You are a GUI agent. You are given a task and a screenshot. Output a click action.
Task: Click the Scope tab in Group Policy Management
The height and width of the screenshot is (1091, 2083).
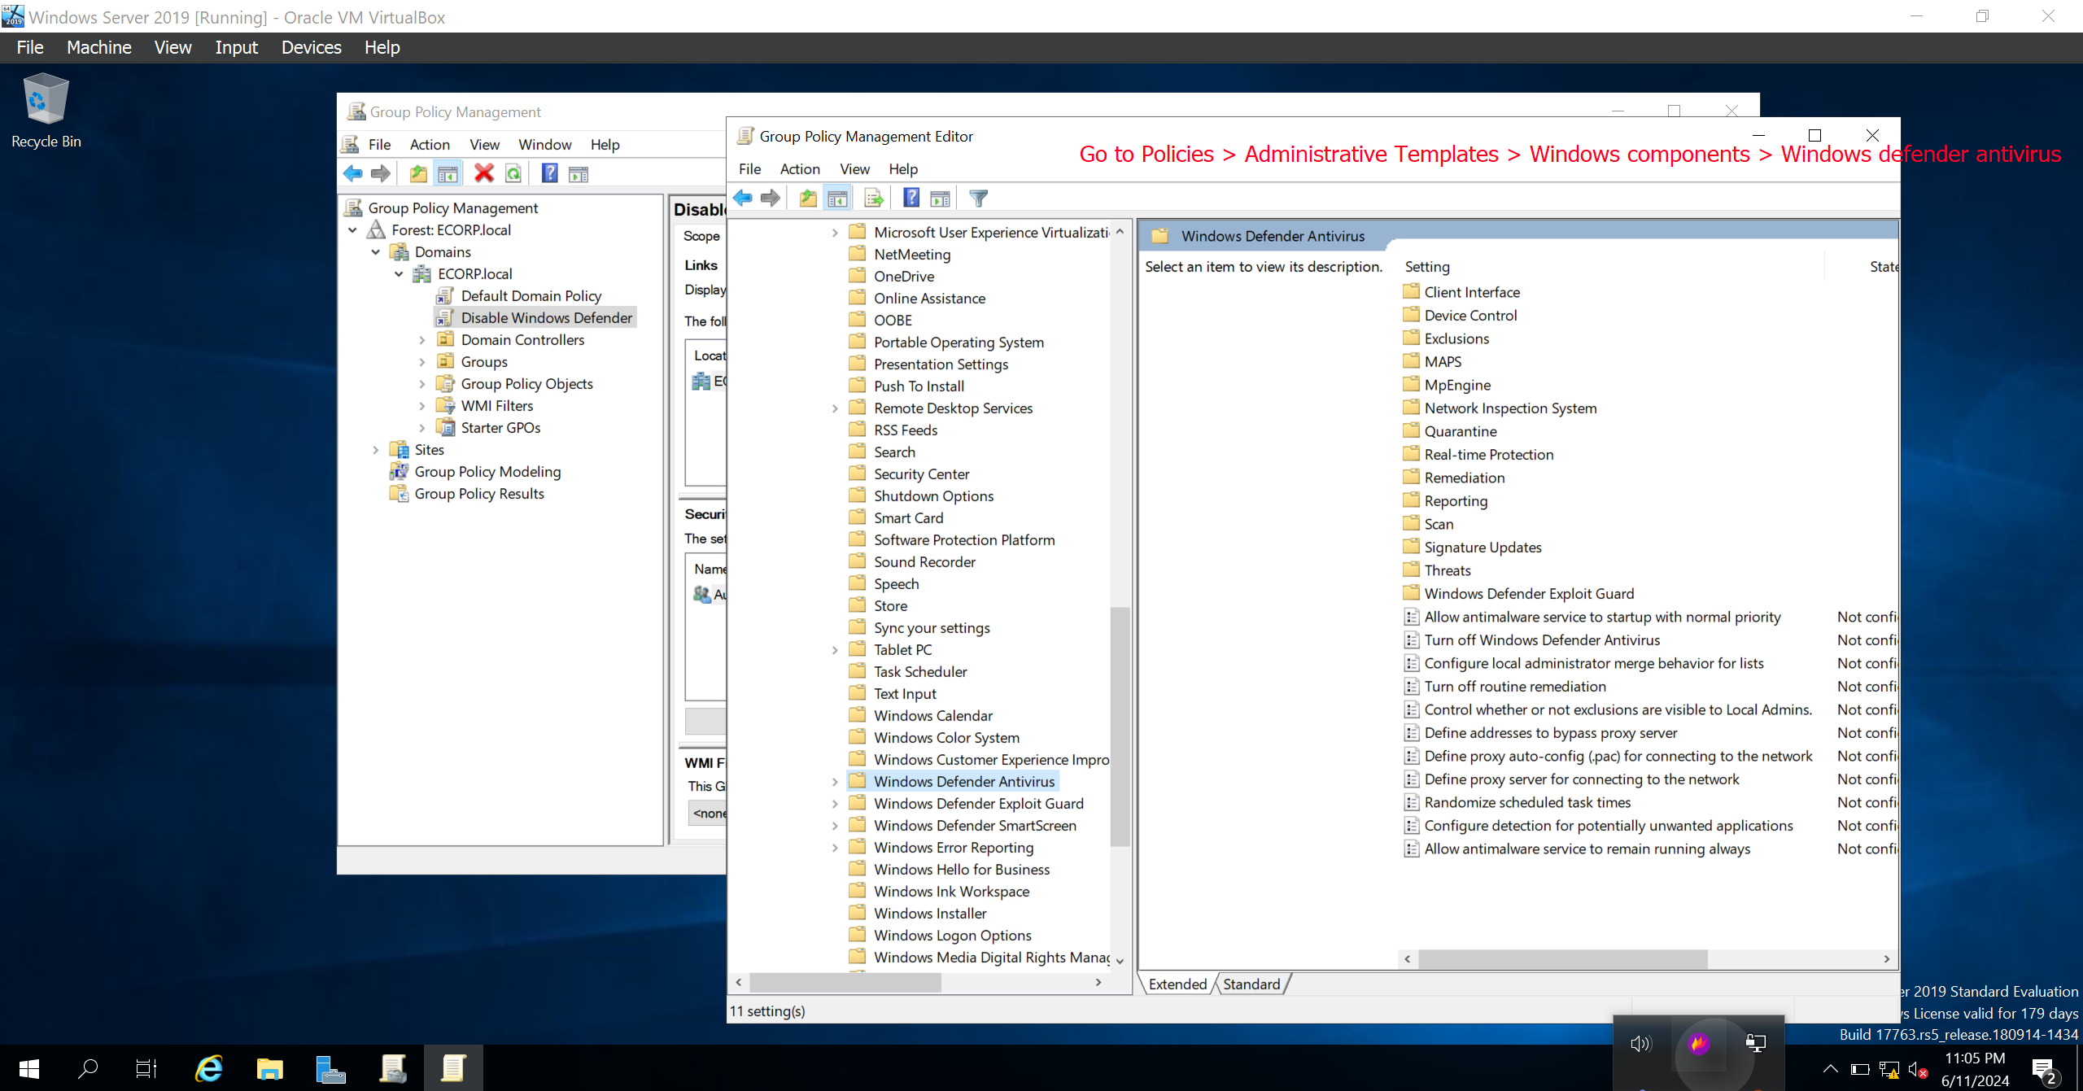tap(701, 236)
